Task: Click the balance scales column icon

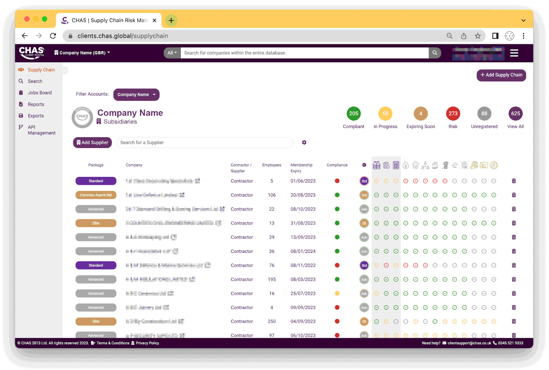Action: 455,165
